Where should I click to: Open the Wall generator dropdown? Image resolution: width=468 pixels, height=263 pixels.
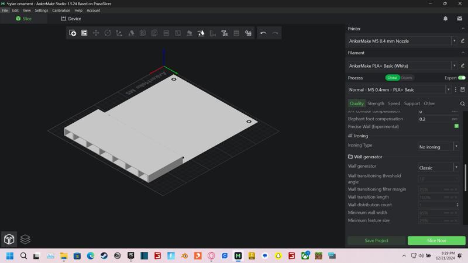pyautogui.click(x=438, y=168)
